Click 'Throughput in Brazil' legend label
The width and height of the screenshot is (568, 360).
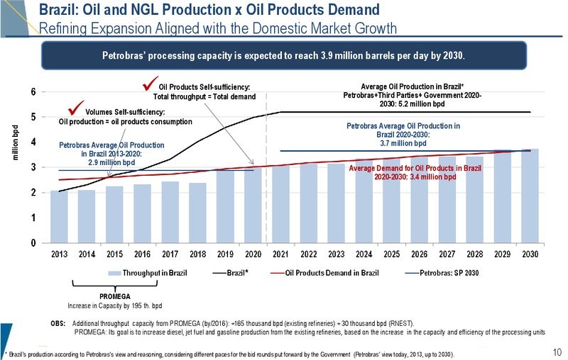155,273
